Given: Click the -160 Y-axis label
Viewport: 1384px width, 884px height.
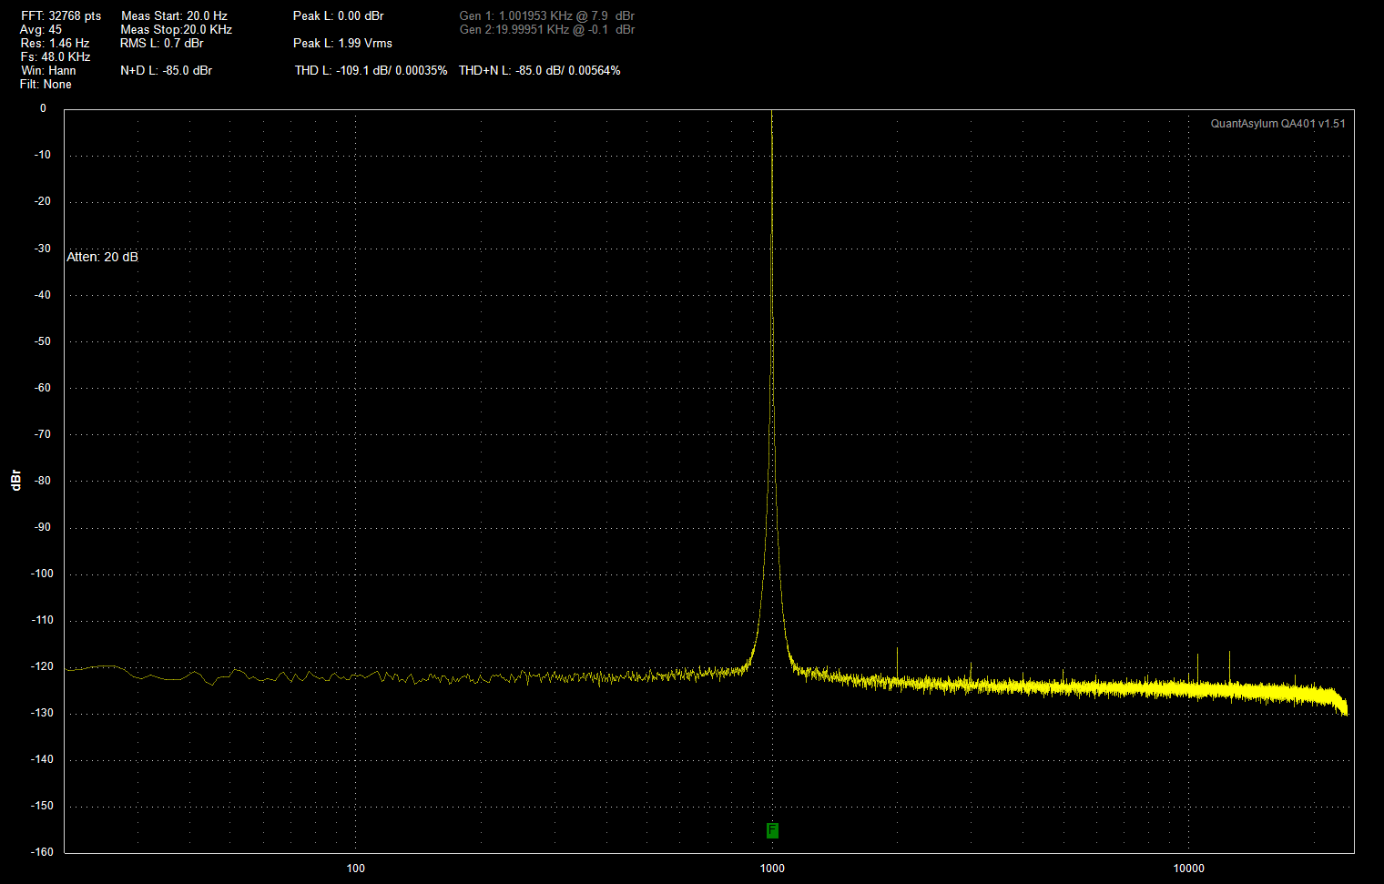Looking at the screenshot, I should click(x=43, y=852).
